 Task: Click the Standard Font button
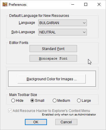[x=53, y=49]
